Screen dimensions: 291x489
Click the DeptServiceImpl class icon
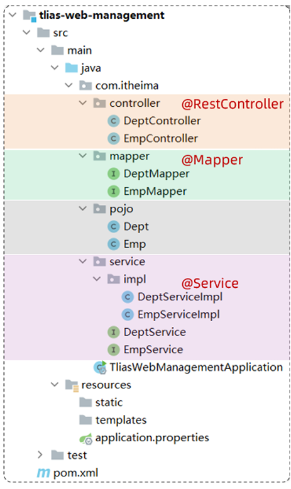pos(128,297)
